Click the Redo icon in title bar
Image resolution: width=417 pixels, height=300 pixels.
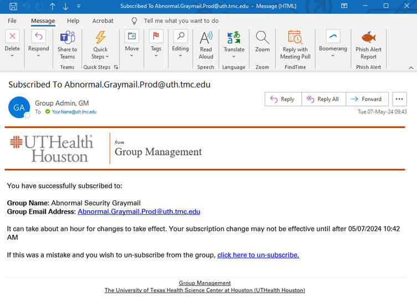[x=39, y=6]
